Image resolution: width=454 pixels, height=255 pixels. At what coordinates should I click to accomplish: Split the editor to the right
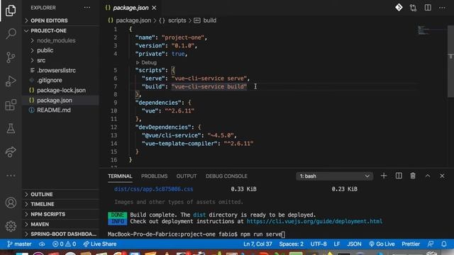coord(428,8)
